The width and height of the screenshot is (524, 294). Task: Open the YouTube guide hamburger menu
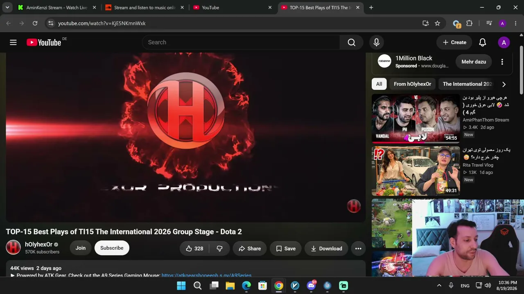point(13,42)
